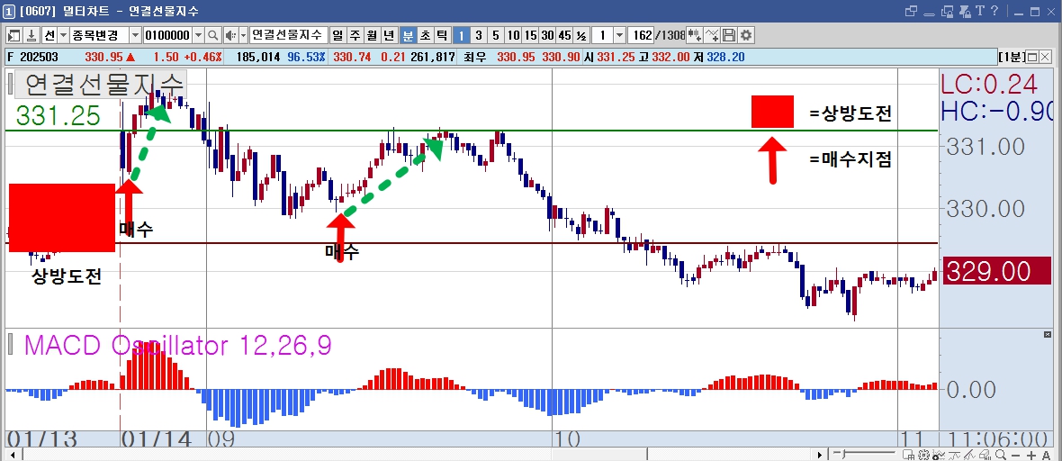
Task: Switch to the 틱 (tick) period
Action: [442, 35]
